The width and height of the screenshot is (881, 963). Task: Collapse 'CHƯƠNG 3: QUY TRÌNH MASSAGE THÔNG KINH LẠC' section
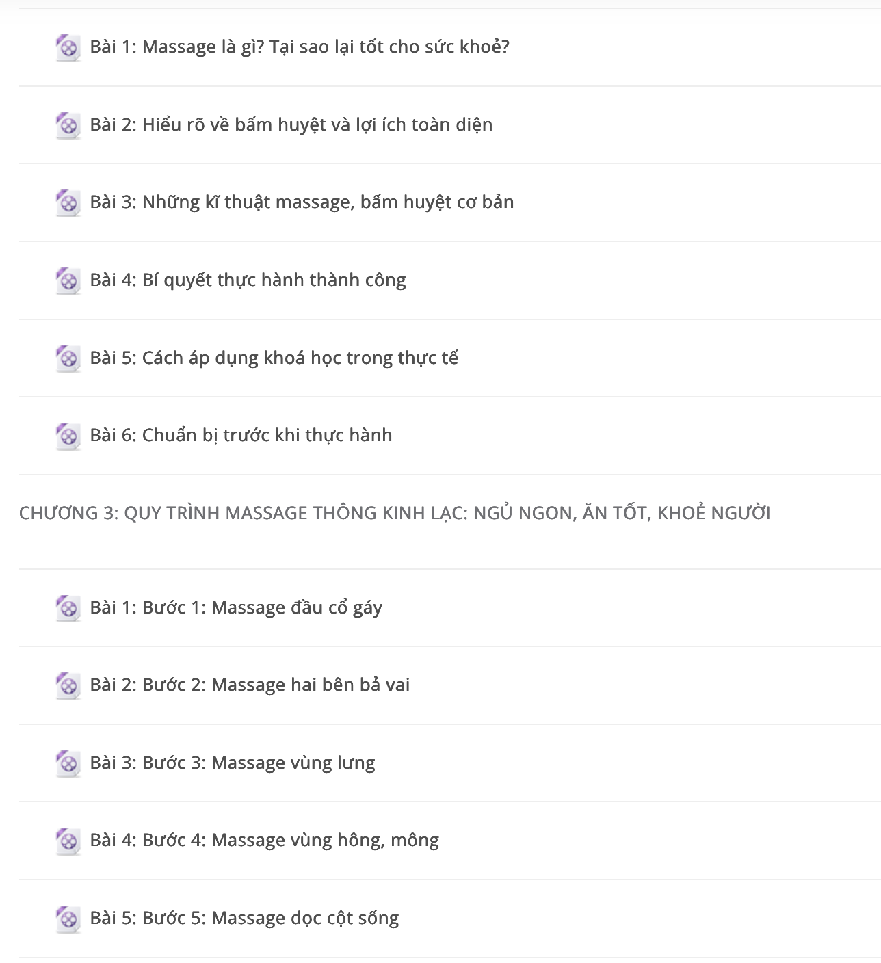[395, 513]
